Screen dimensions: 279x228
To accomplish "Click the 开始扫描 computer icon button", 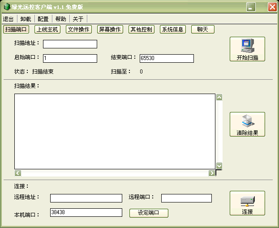I will tap(247, 49).
